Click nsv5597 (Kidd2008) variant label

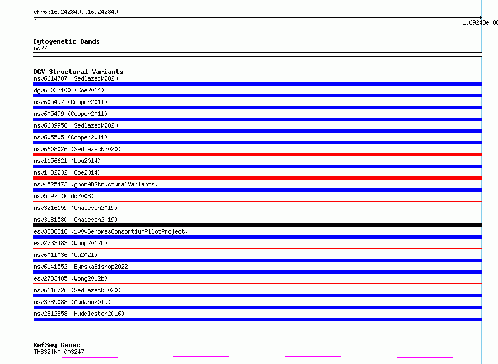coord(64,196)
